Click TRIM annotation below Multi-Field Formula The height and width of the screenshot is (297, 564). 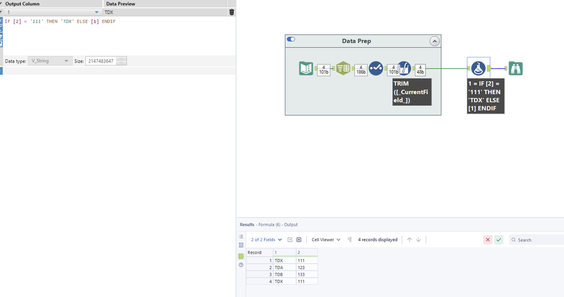[x=411, y=92]
